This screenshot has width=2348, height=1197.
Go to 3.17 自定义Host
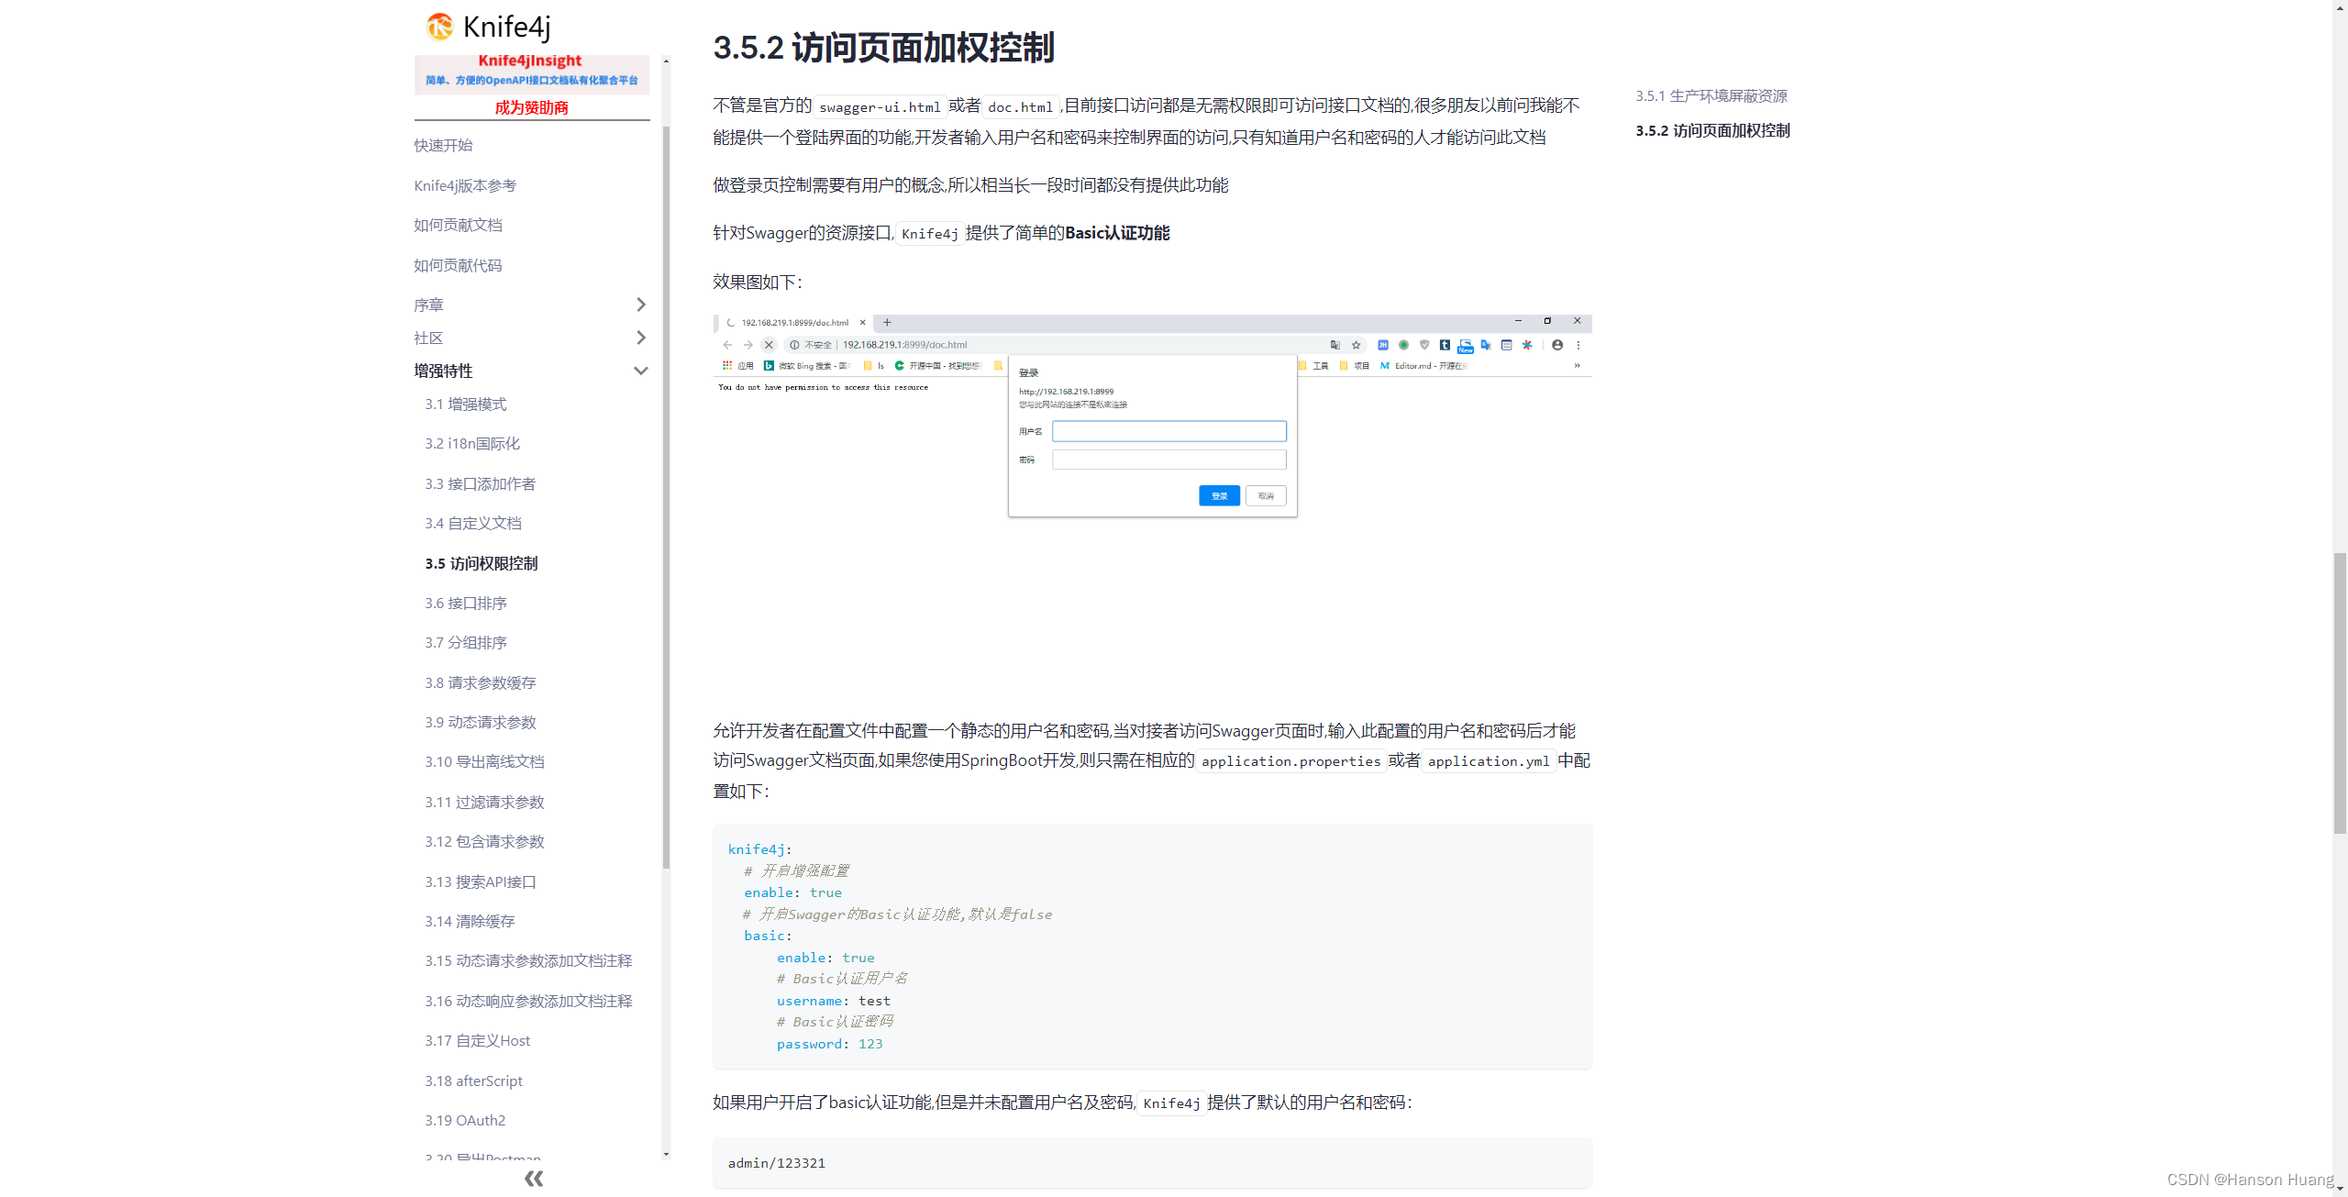coord(477,1040)
